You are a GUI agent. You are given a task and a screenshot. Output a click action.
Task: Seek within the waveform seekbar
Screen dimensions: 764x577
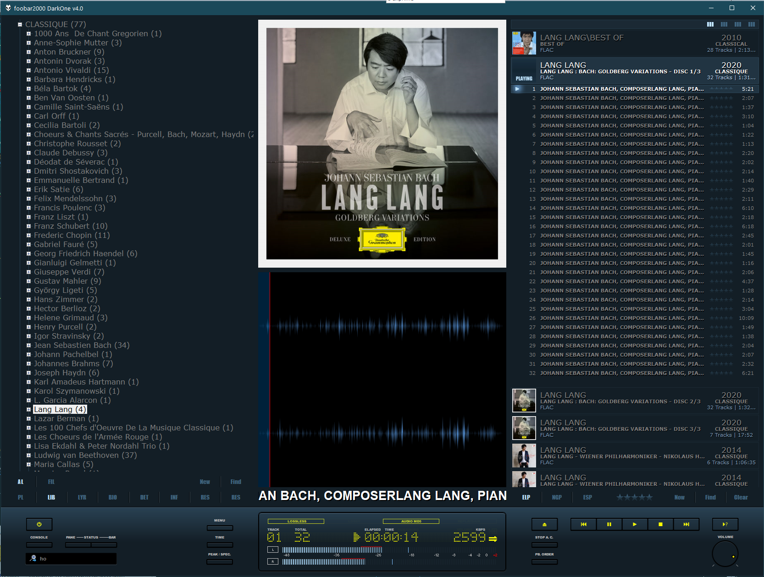(x=382, y=379)
